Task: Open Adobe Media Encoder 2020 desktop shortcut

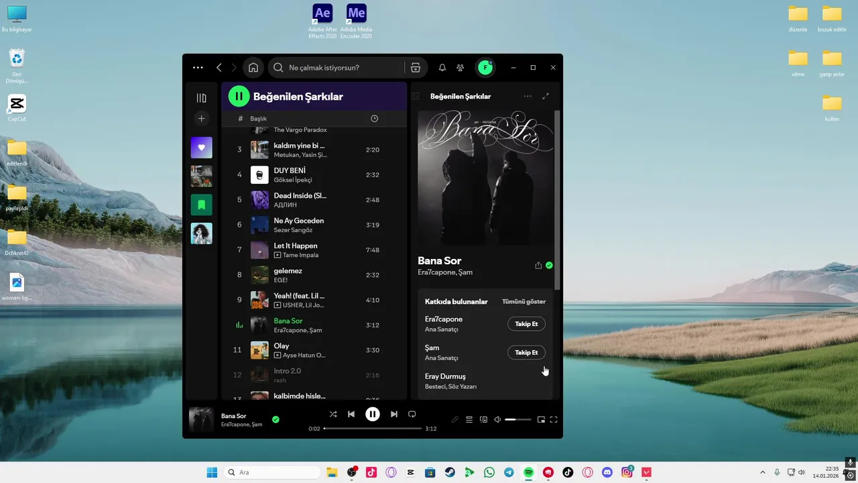Action: pyautogui.click(x=356, y=21)
